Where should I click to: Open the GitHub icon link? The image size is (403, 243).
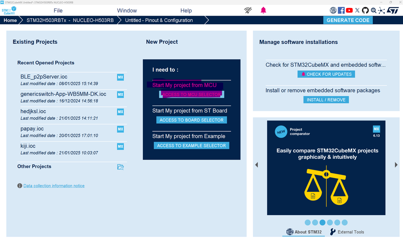tap(365, 10)
